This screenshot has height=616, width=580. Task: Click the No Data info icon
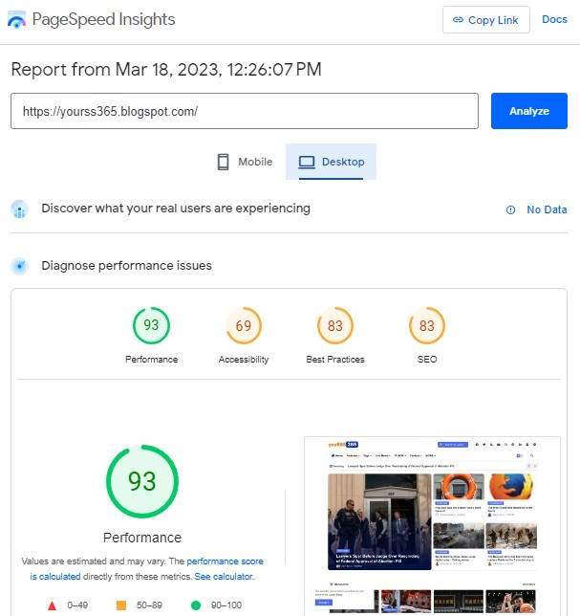coord(510,209)
